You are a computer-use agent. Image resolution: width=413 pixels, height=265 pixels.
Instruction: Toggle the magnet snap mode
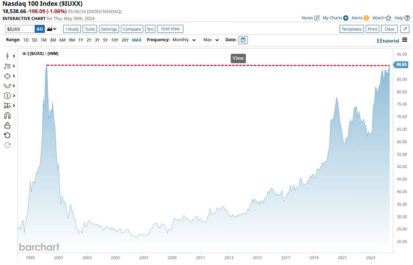7,115
